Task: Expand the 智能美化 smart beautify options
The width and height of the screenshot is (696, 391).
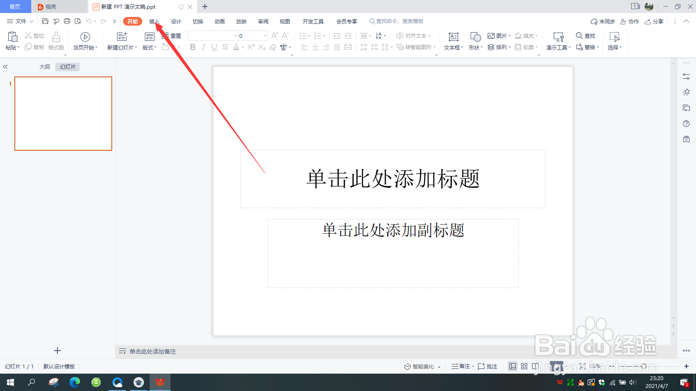Action: click(440, 366)
